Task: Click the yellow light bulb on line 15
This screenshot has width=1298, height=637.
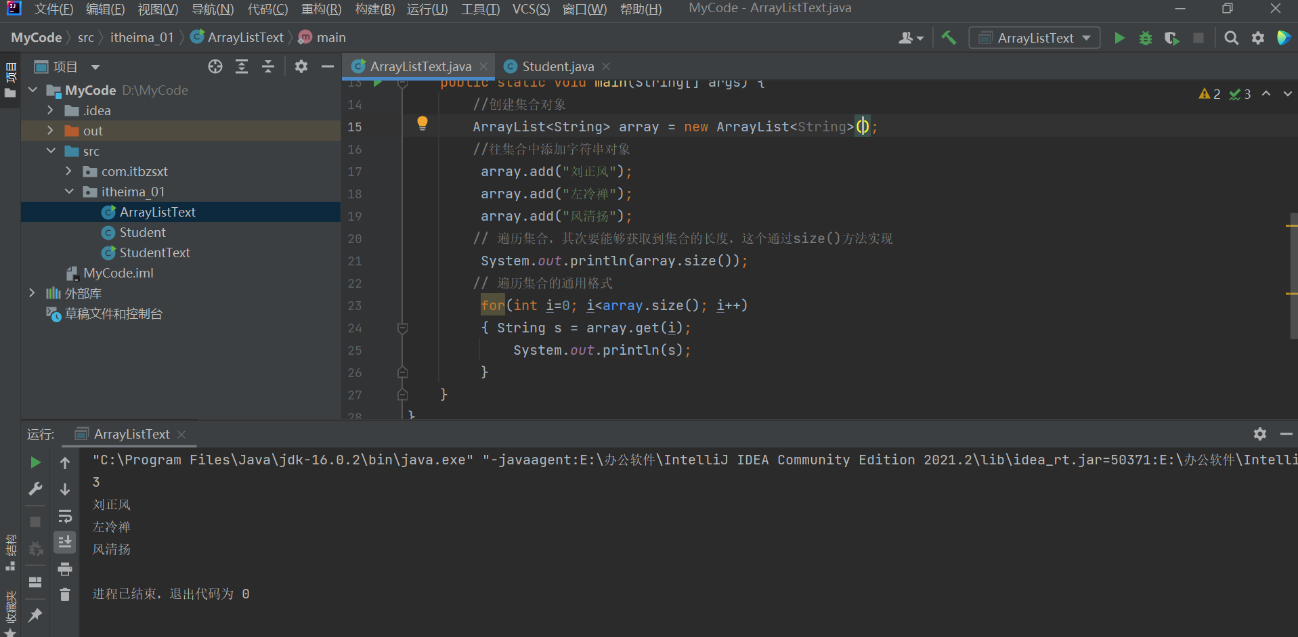Action: (423, 123)
